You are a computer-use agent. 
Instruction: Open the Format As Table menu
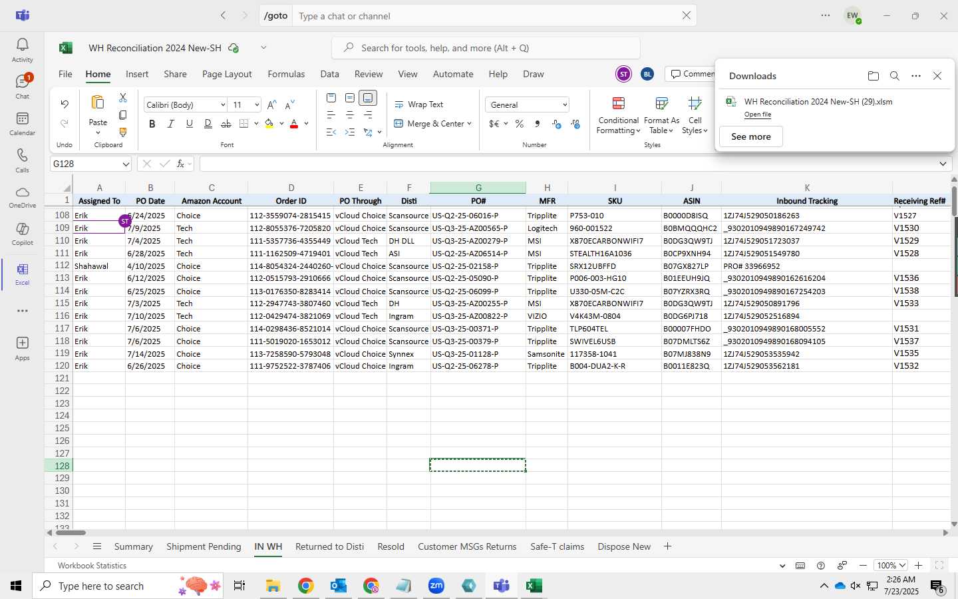[661, 115]
